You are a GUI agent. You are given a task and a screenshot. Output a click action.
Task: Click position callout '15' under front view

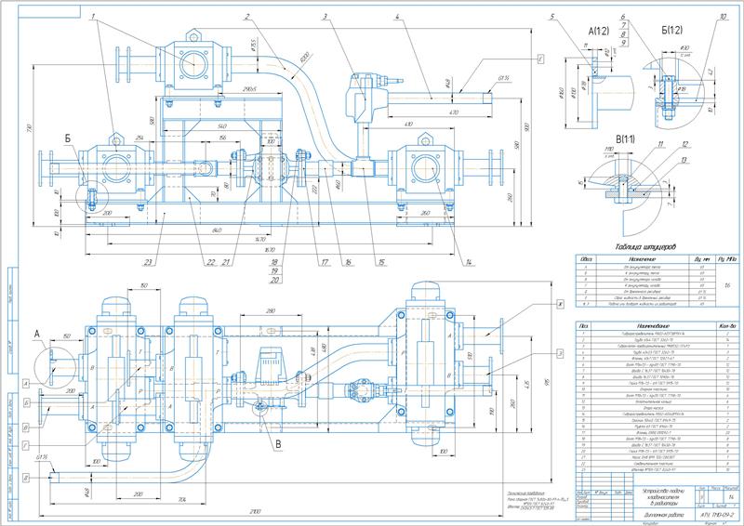(381, 262)
